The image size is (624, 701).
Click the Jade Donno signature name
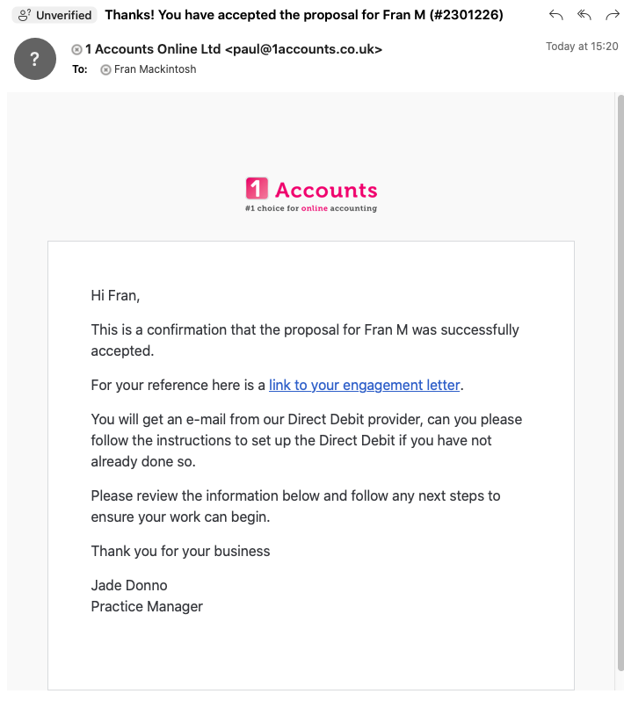pyautogui.click(x=129, y=585)
